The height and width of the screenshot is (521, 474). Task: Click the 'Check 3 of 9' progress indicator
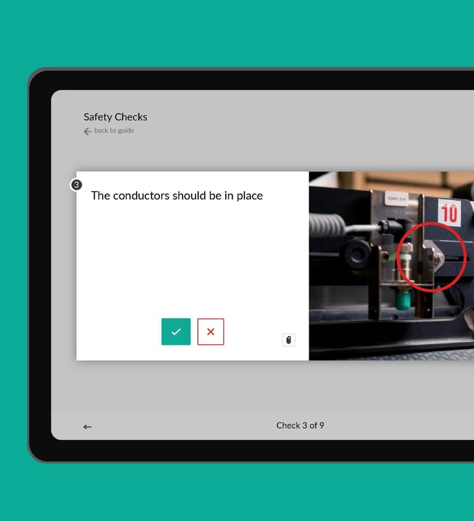(300, 426)
